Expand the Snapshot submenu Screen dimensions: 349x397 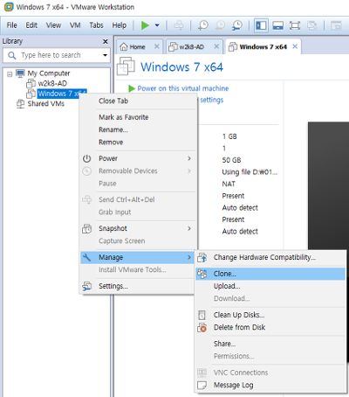coord(138,228)
